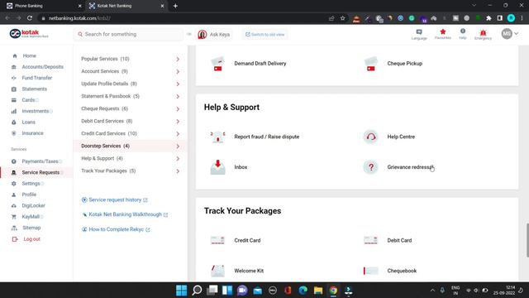Open Kotak Net Banking Walkthrough link
The width and height of the screenshot is (529, 298).
125,214
